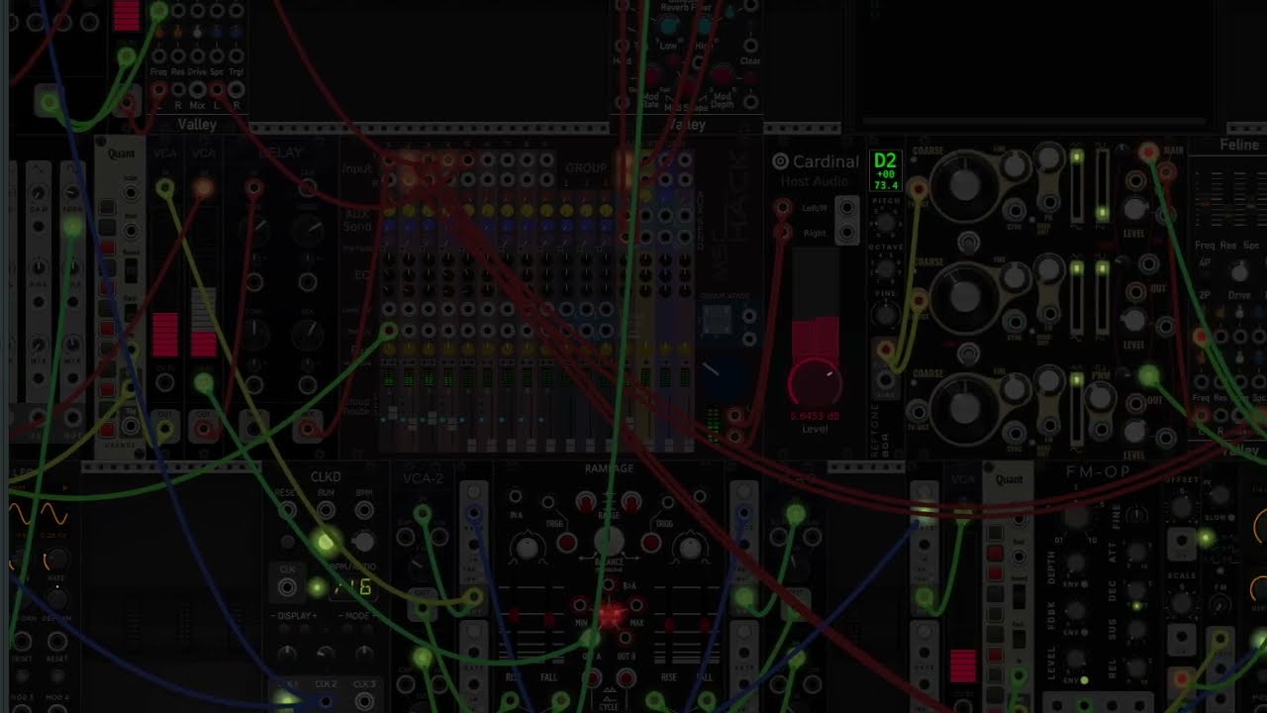Click the first VCA's red level slider
1267x713 pixels.
[164, 335]
